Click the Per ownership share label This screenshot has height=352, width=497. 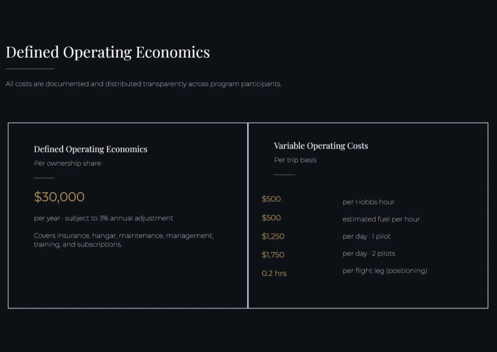click(x=68, y=163)
